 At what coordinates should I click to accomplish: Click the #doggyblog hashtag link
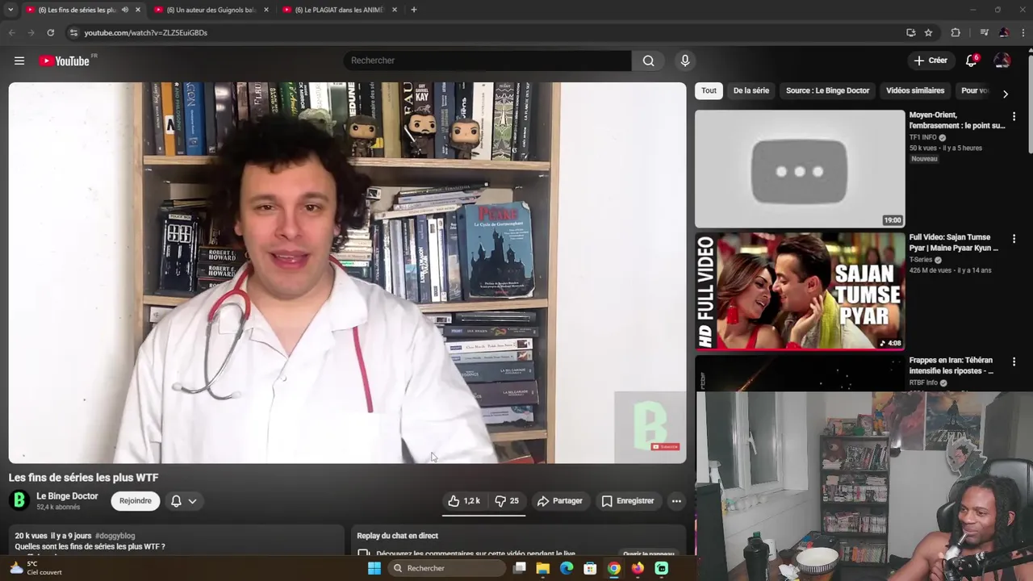pos(115,536)
